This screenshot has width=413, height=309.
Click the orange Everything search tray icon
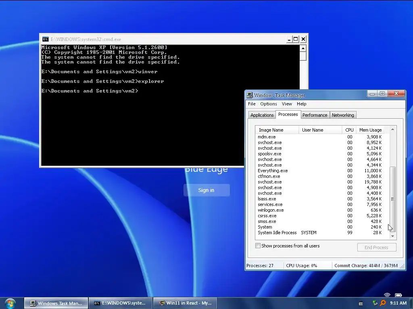(383, 303)
